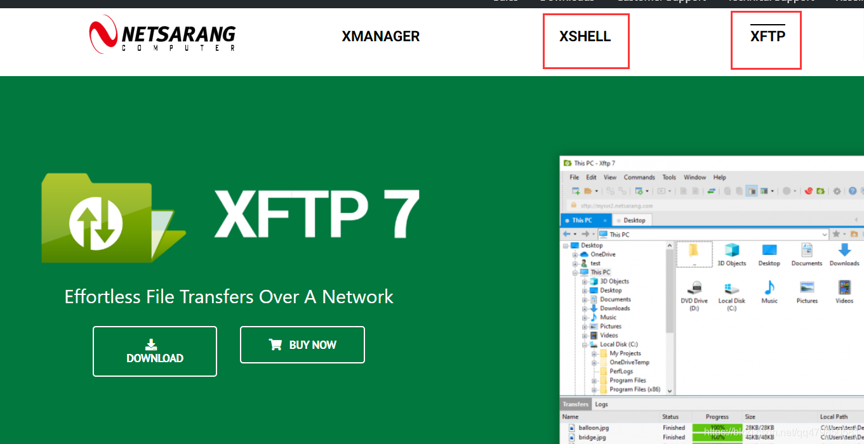
Task: Click the green-blue synchronize transfer arrows icon
Action: 712,191
